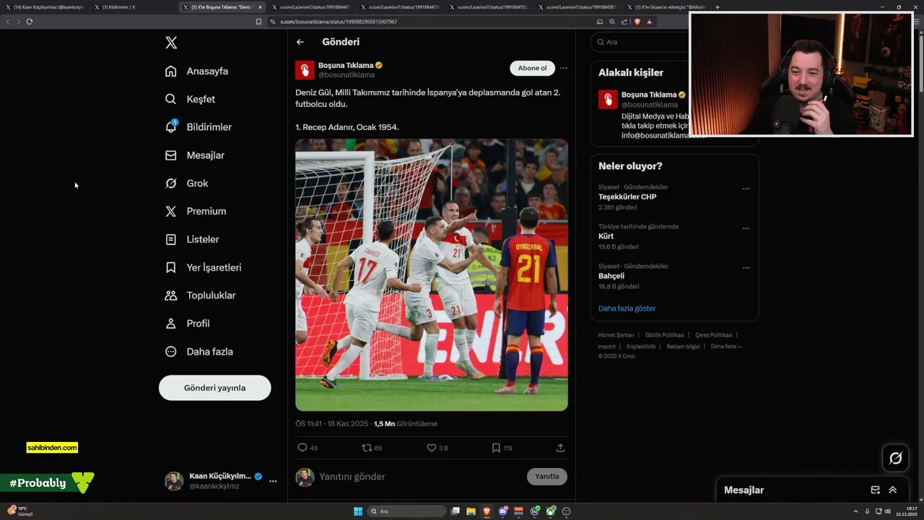
Task: Reload the page
Action: point(30,22)
